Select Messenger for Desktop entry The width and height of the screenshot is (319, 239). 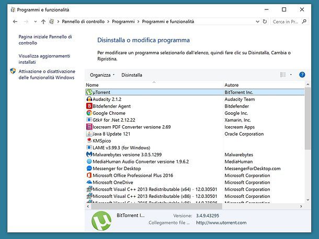point(117,169)
